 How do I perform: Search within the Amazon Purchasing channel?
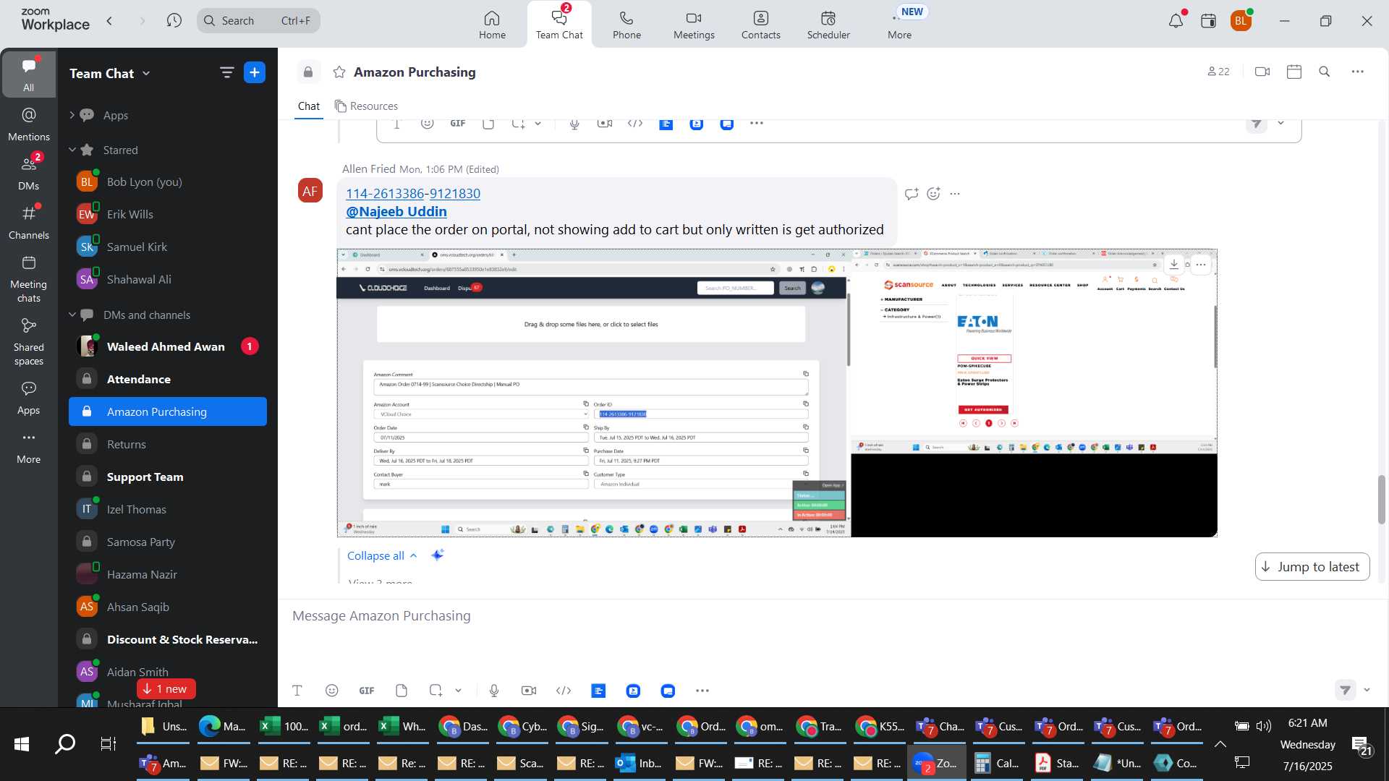[x=1325, y=72]
